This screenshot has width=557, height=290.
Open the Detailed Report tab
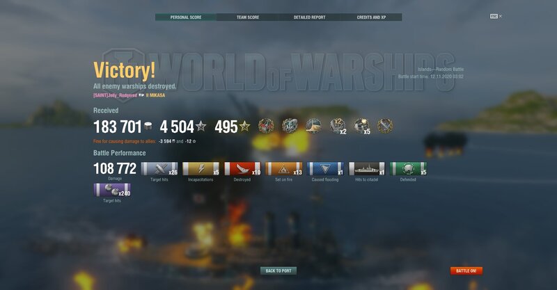pos(309,17)
